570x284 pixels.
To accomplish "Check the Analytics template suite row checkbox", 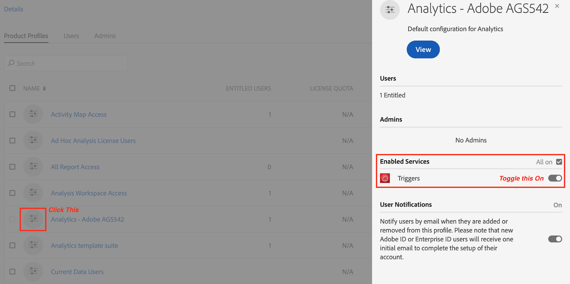I will (12, 245).
